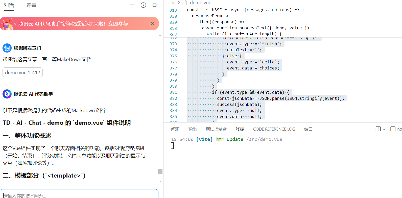Close the 新年福袋活动 promotion banner
Screen dimensions: 402x198
click(152, 23)
